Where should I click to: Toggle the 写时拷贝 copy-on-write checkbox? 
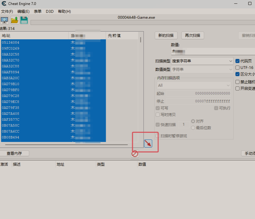pyautogui.click(x=158, y=115)
